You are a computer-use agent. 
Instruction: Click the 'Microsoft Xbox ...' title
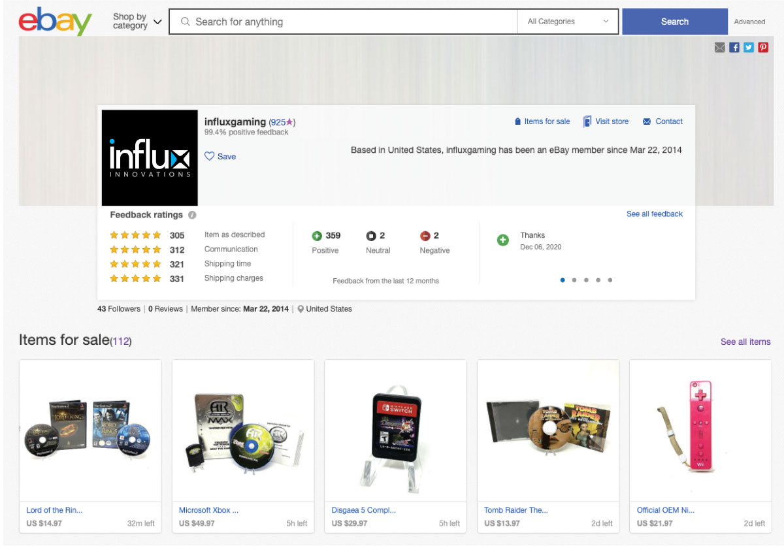click(x=209, y=510)
